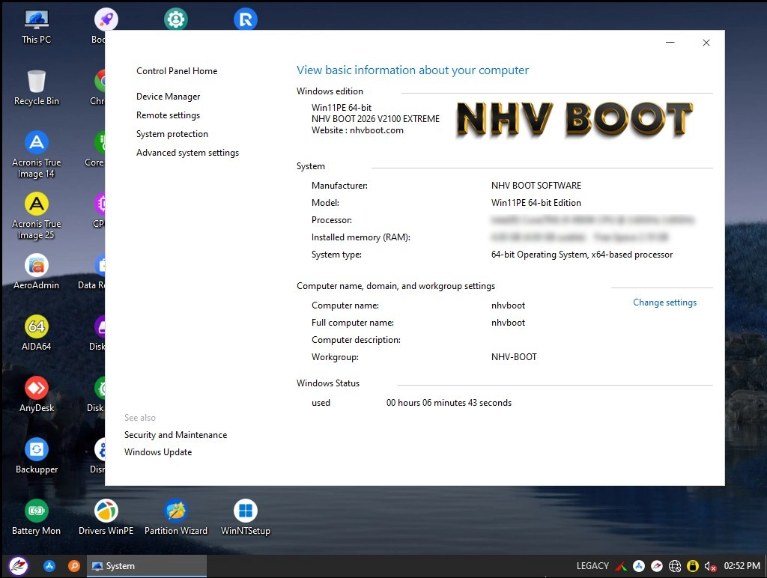
Task: Click the 'Win11PE 64-bit' edition text
Action: (342, 107)
